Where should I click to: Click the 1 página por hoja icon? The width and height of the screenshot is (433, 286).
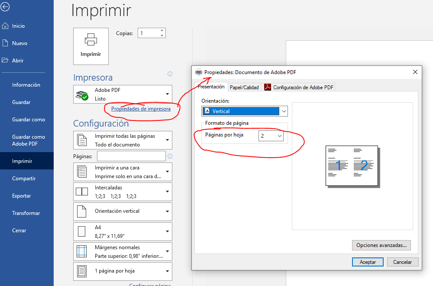pyautogui.click(x=82, y=271)
